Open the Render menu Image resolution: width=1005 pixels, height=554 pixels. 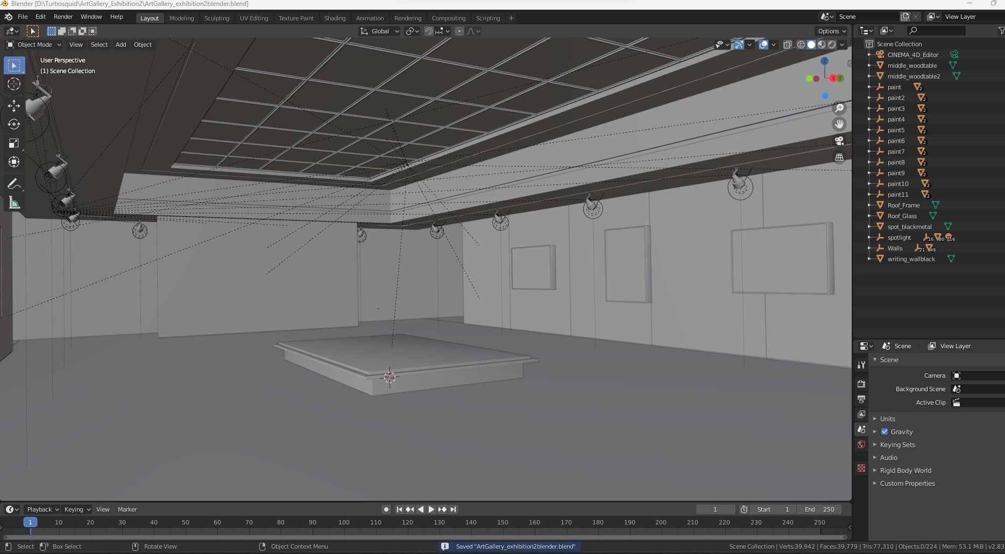click(x=63, y=17)
